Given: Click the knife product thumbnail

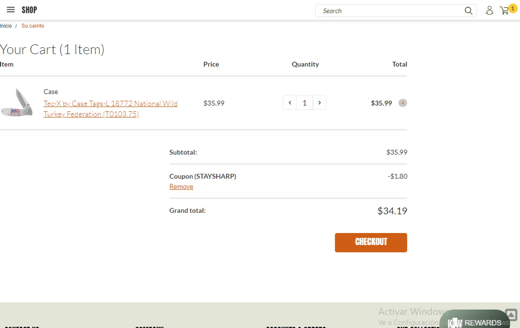Looking at the screenshot, I should [x=17, y=103].
